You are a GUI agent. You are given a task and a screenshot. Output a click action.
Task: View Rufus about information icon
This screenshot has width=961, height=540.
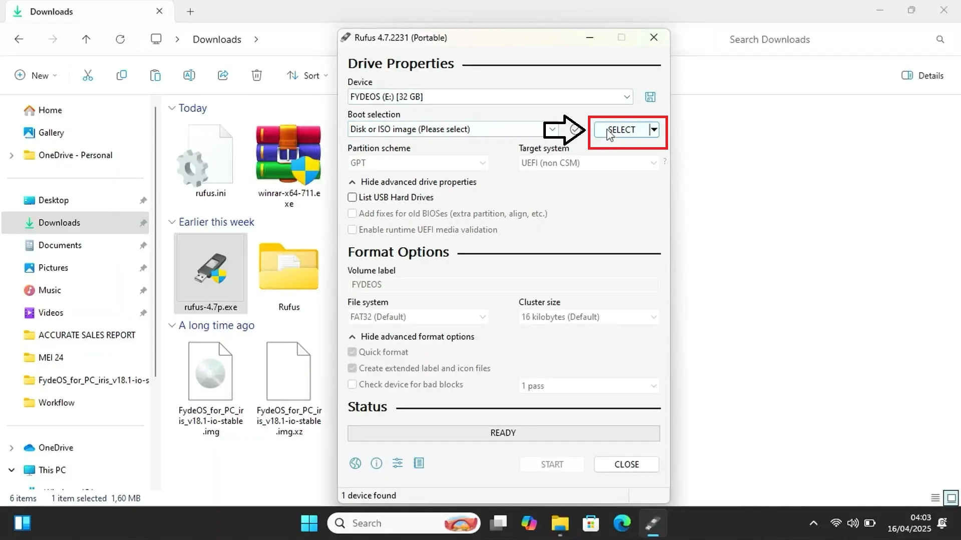coord(376,463)
